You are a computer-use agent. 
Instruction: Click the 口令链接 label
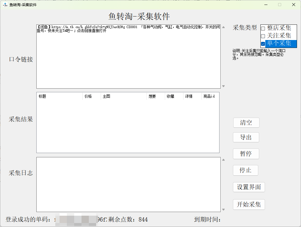[21, 59]
